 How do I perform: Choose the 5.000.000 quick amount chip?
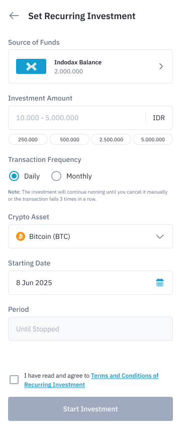tap(153, 139)
